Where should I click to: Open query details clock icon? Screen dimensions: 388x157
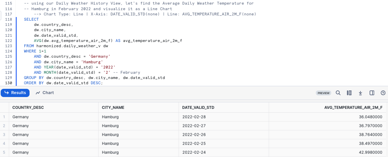pyautogui.click(x=383, y=93)
